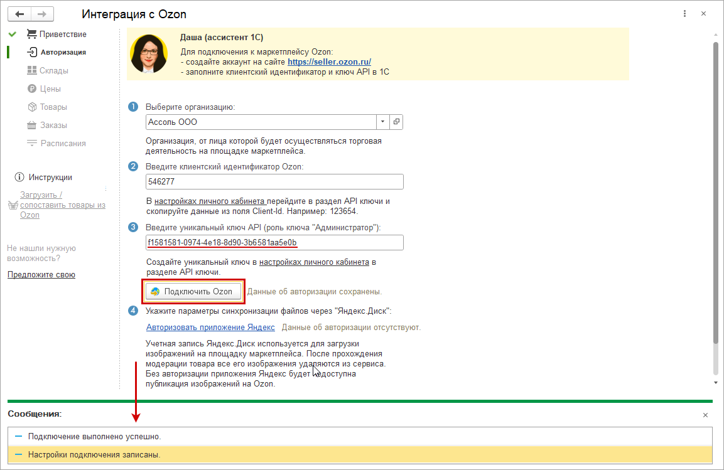Viewport: 724px width, 470px height.
Task: Open the three-dot more options menu
Action: (x=684, y=14)
